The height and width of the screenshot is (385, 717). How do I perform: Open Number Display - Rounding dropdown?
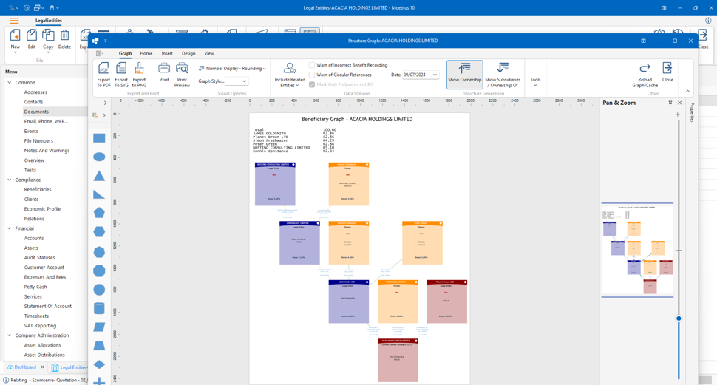(x=232, y=68)
